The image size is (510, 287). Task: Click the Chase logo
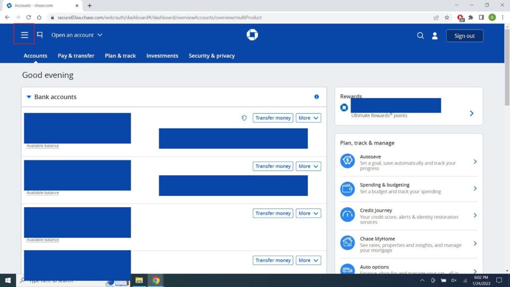tap(253, 34)
